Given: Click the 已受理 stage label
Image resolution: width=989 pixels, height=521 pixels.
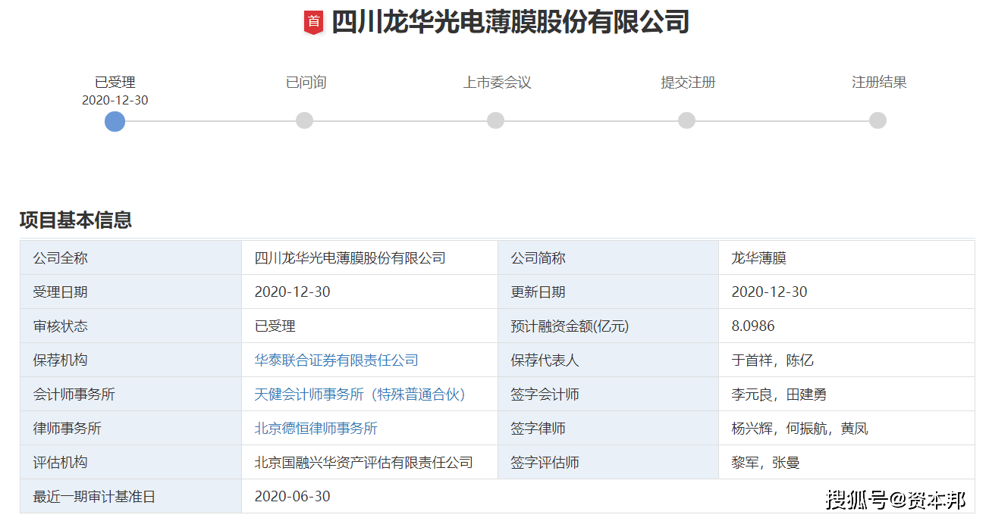Looking at the screenshot, I should coord(115,83).
